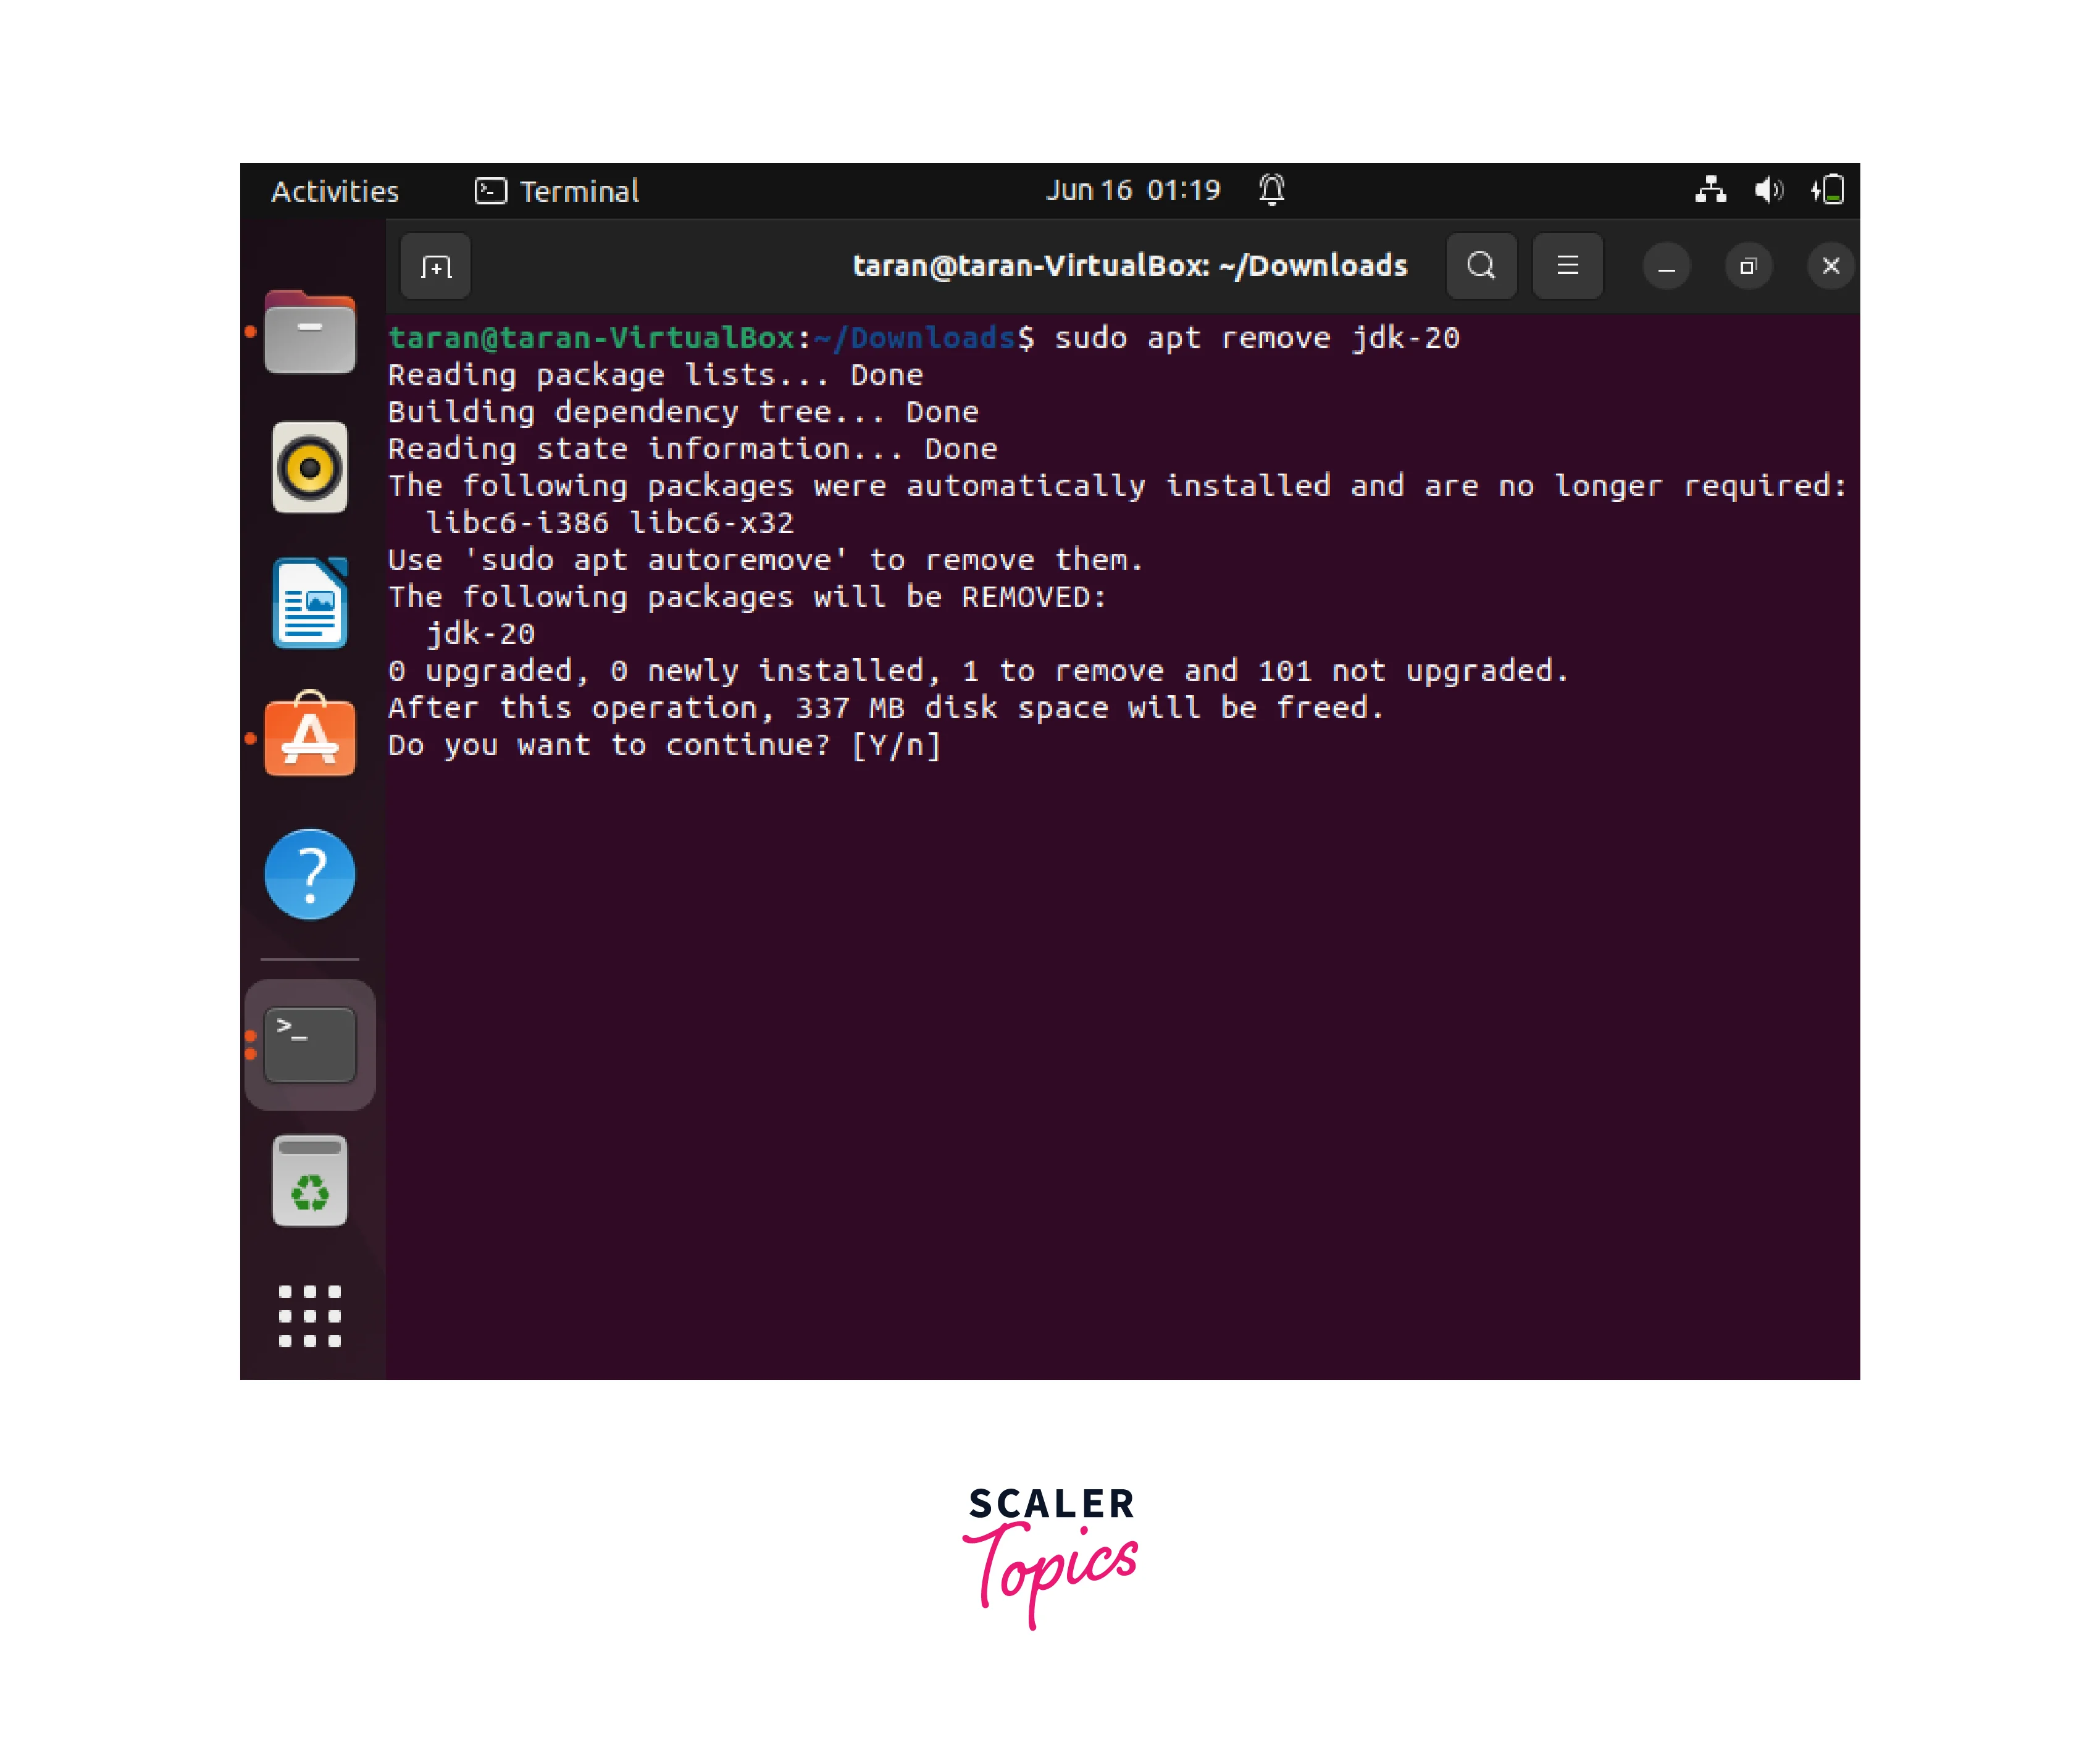Open the Trash from dock
Screen dimensions: 2100x1743
point(310,1181)
